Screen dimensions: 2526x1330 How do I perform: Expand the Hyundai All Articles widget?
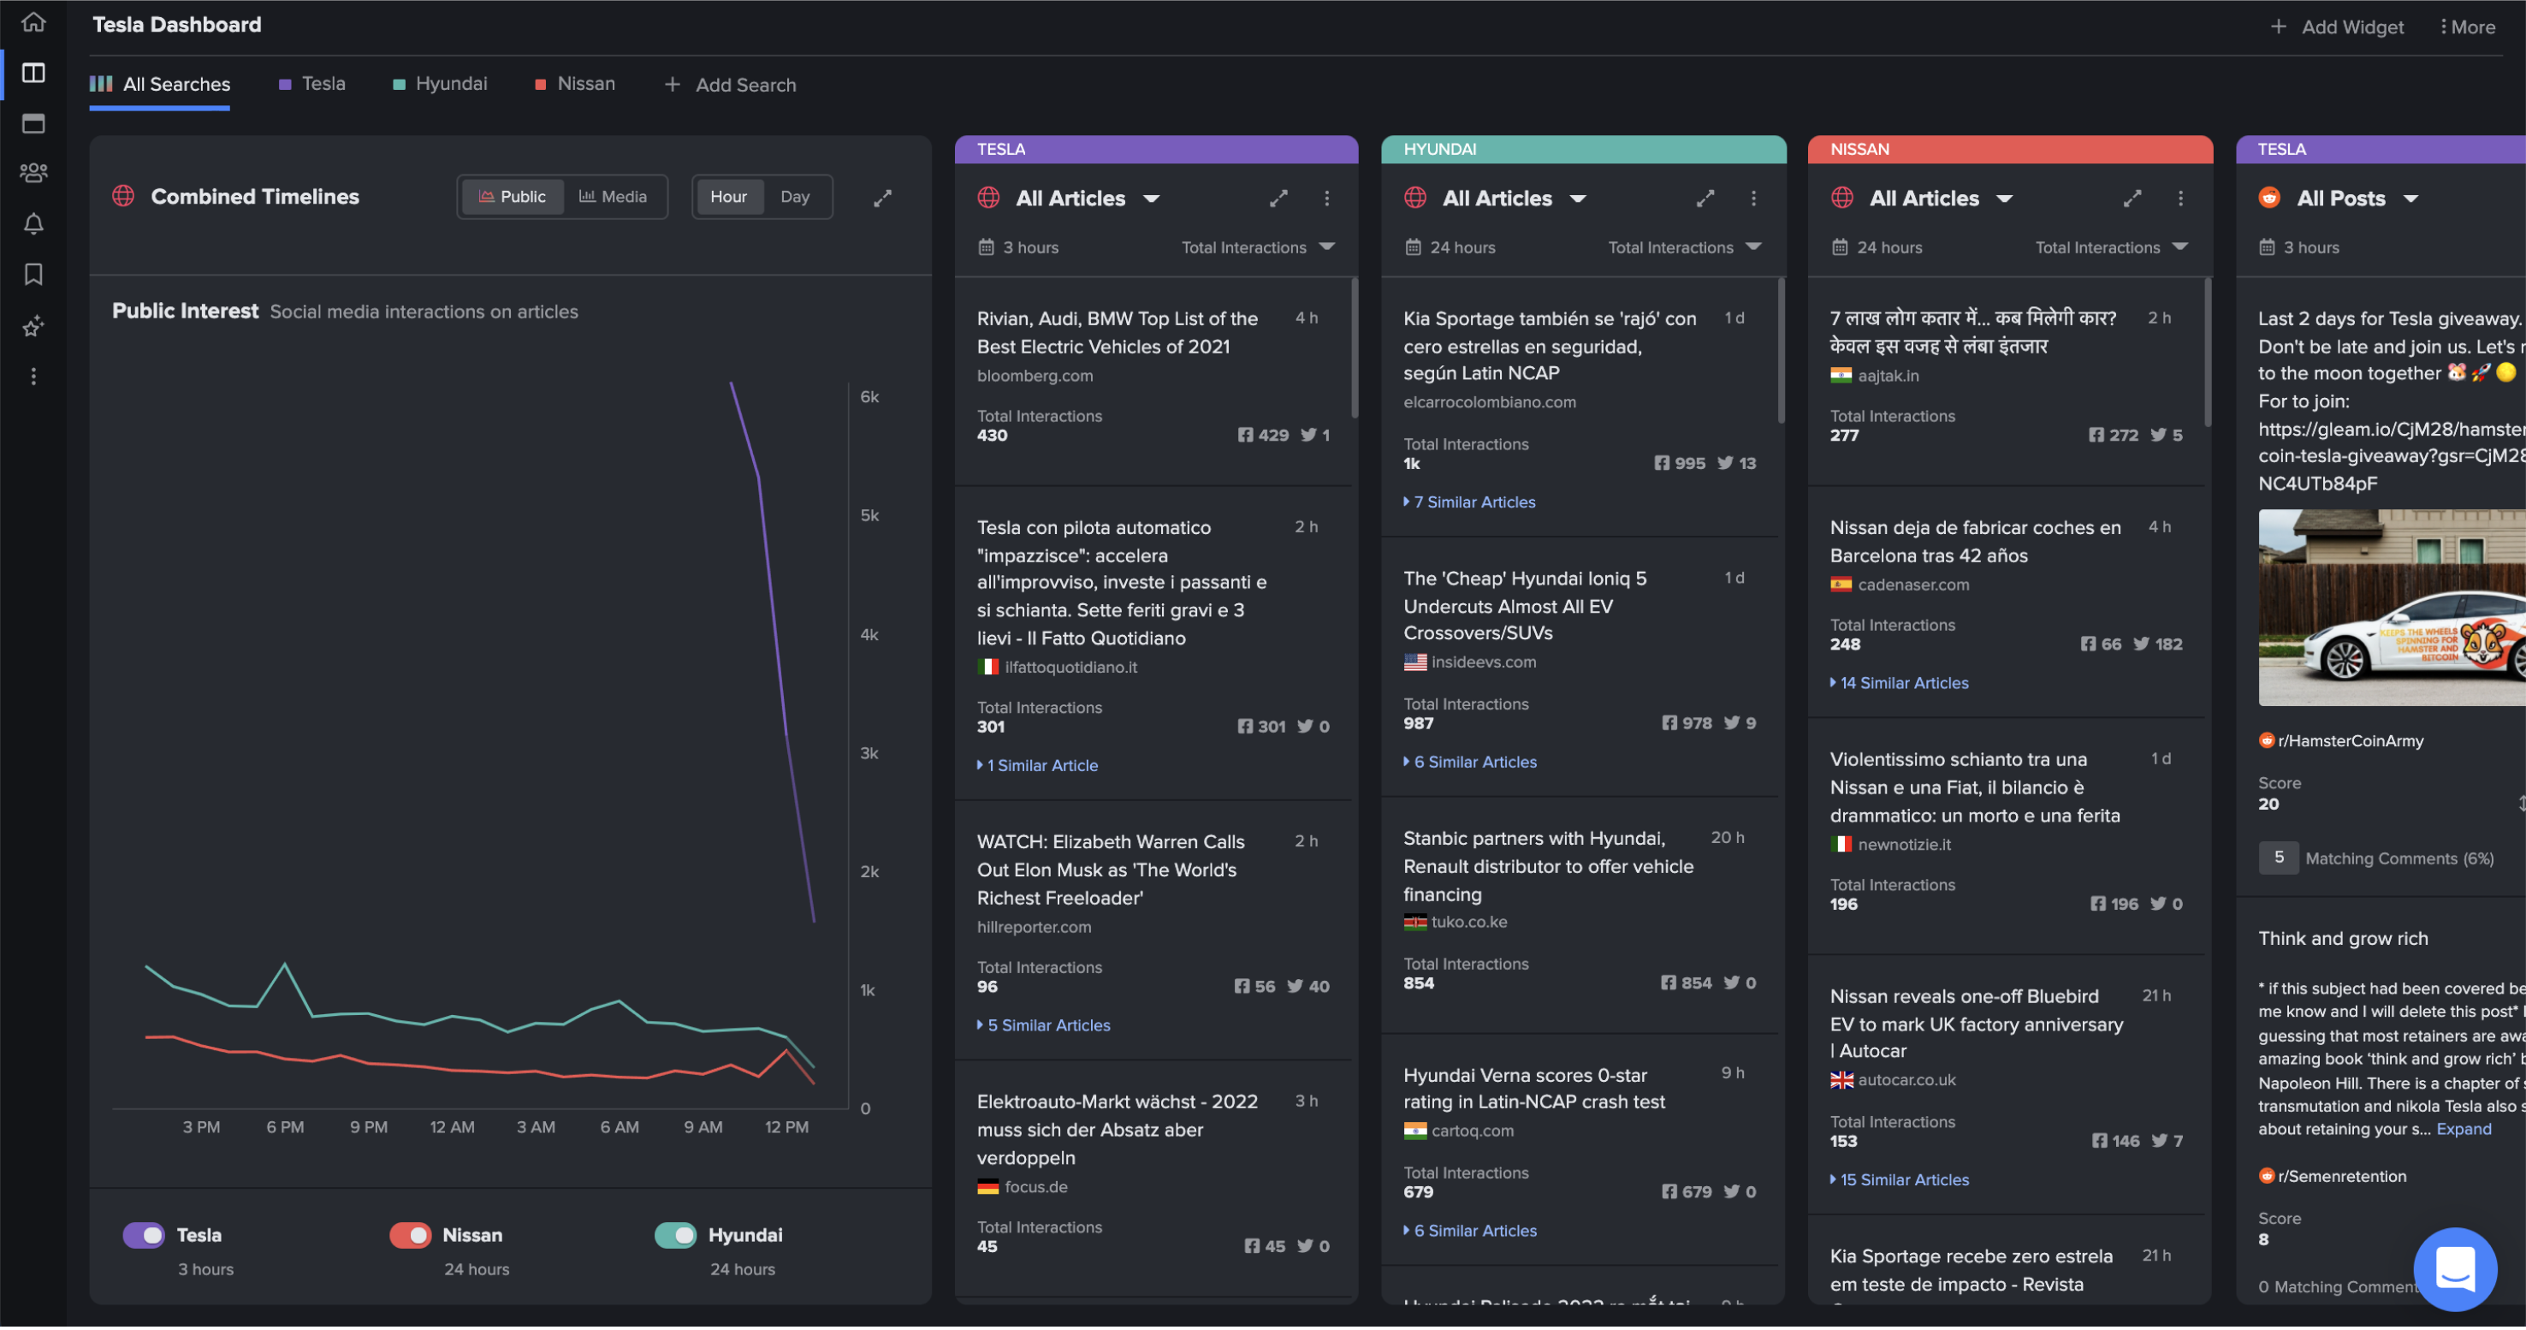pos(1705,199)
